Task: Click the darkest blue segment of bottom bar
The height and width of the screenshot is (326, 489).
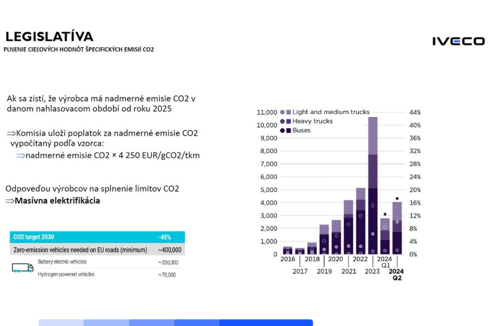Action: (x=266, y=323)
